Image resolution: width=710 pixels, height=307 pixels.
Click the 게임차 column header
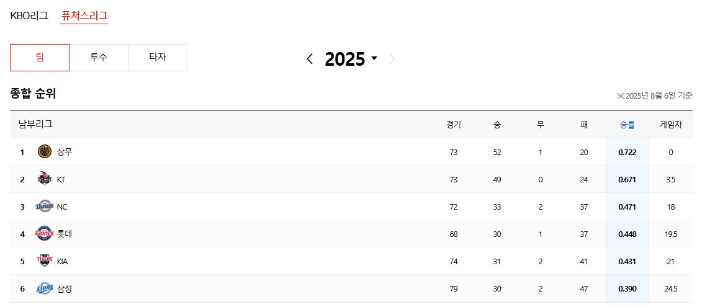(670, 124)
